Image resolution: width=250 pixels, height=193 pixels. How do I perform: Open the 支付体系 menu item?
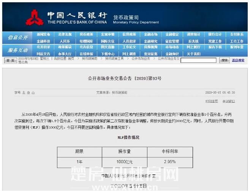click(237, 35)
